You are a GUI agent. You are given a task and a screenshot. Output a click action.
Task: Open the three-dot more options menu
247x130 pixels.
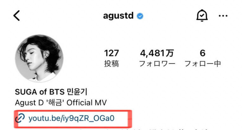tap(223, 16)
